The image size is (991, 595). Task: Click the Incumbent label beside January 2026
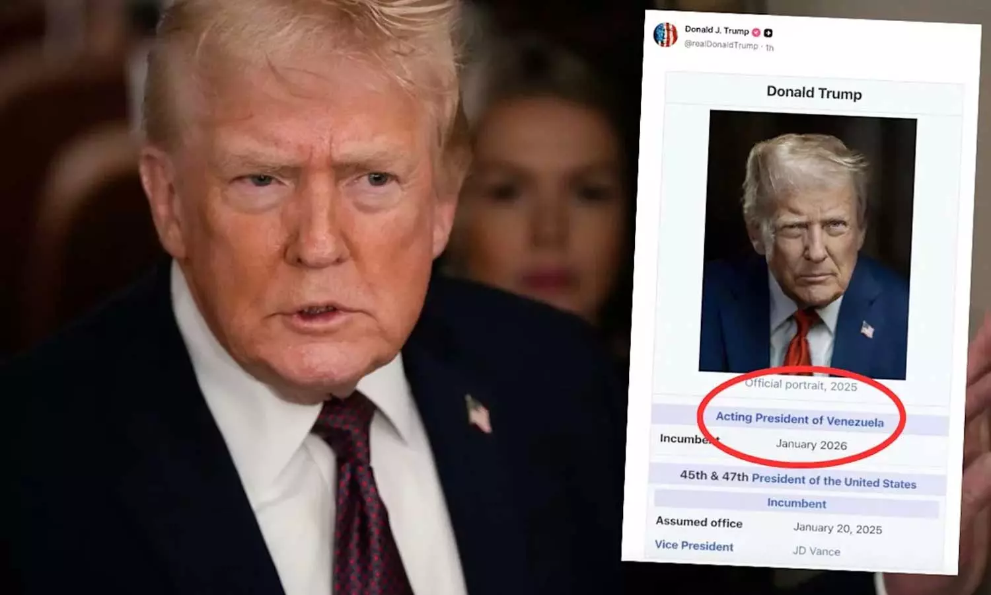[690, 439]
